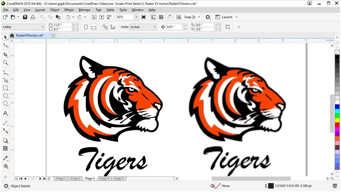Add a new document tab with plus
Image resolution: width=341 pixels, height=192 pixels.
[x=53, y=35]
